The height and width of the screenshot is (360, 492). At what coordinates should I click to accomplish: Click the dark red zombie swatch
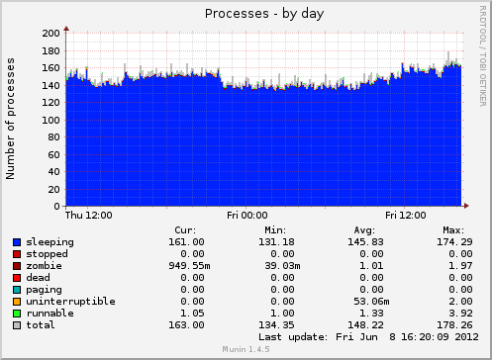point(17,266)
